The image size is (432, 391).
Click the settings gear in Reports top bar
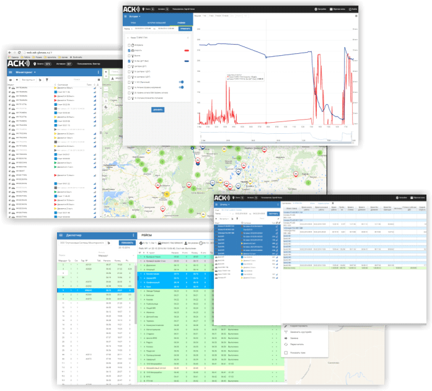click(397, 198)
